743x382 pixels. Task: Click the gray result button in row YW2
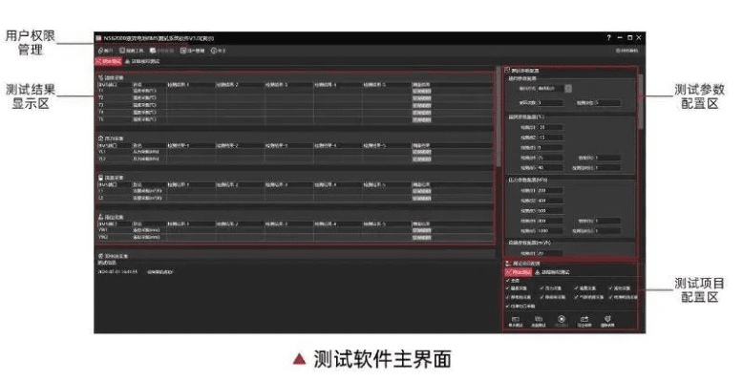click(422, 238)
